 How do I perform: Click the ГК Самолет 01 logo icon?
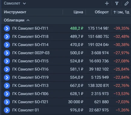coord(7,110)
